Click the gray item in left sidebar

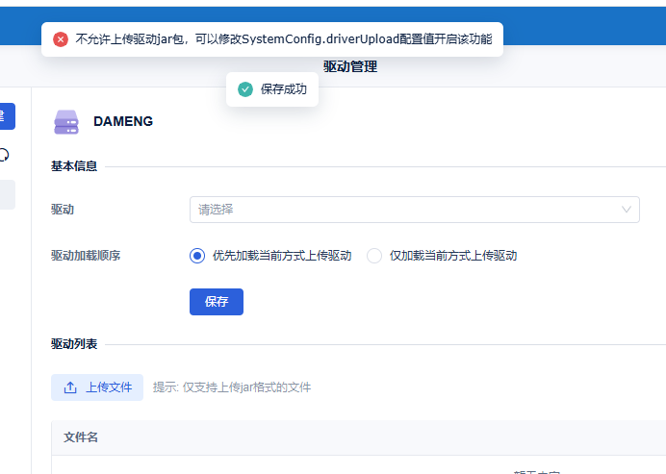pyautogui.click(x=8, y=195)
